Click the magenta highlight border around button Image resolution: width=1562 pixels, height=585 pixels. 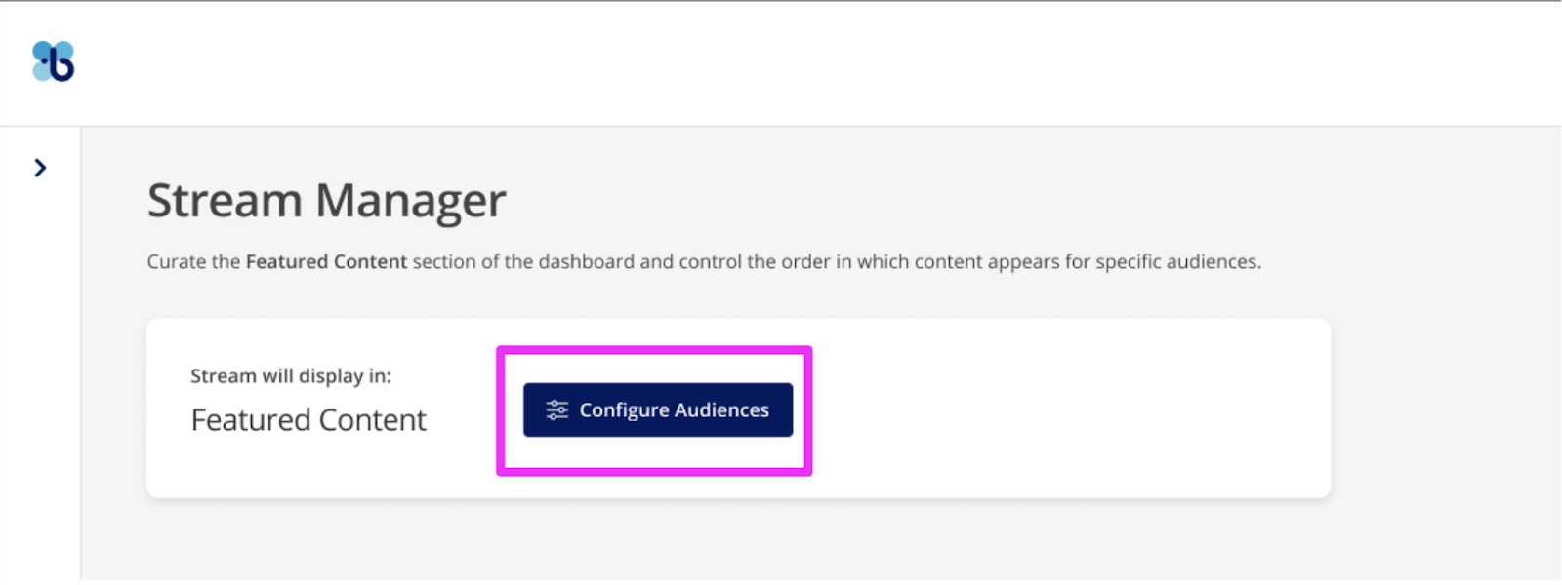(x=654, y=349)
